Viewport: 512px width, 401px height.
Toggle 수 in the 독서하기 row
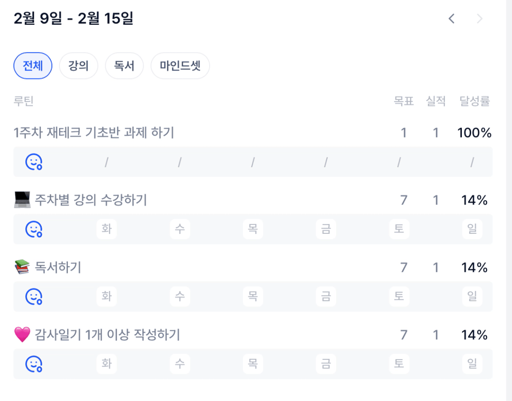click(180, 296)
